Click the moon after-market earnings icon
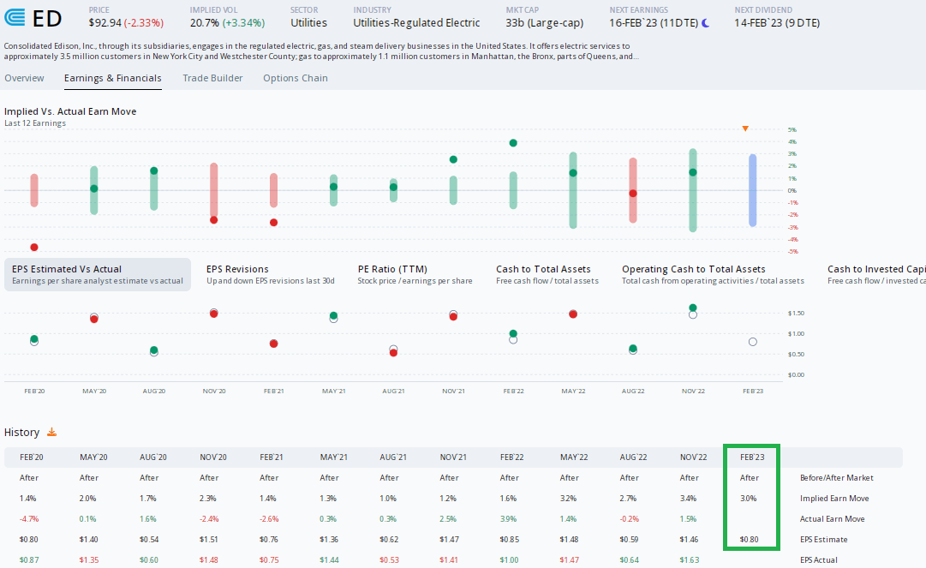The height and width of the screenshot is (568, 926). (705, 23)
